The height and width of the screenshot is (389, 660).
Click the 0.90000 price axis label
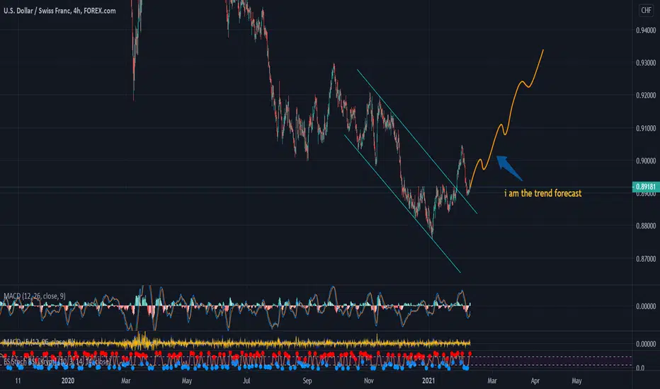point(646,161)
